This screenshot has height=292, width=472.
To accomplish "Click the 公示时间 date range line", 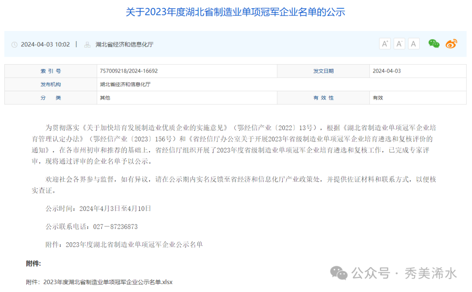I will 98,209.
